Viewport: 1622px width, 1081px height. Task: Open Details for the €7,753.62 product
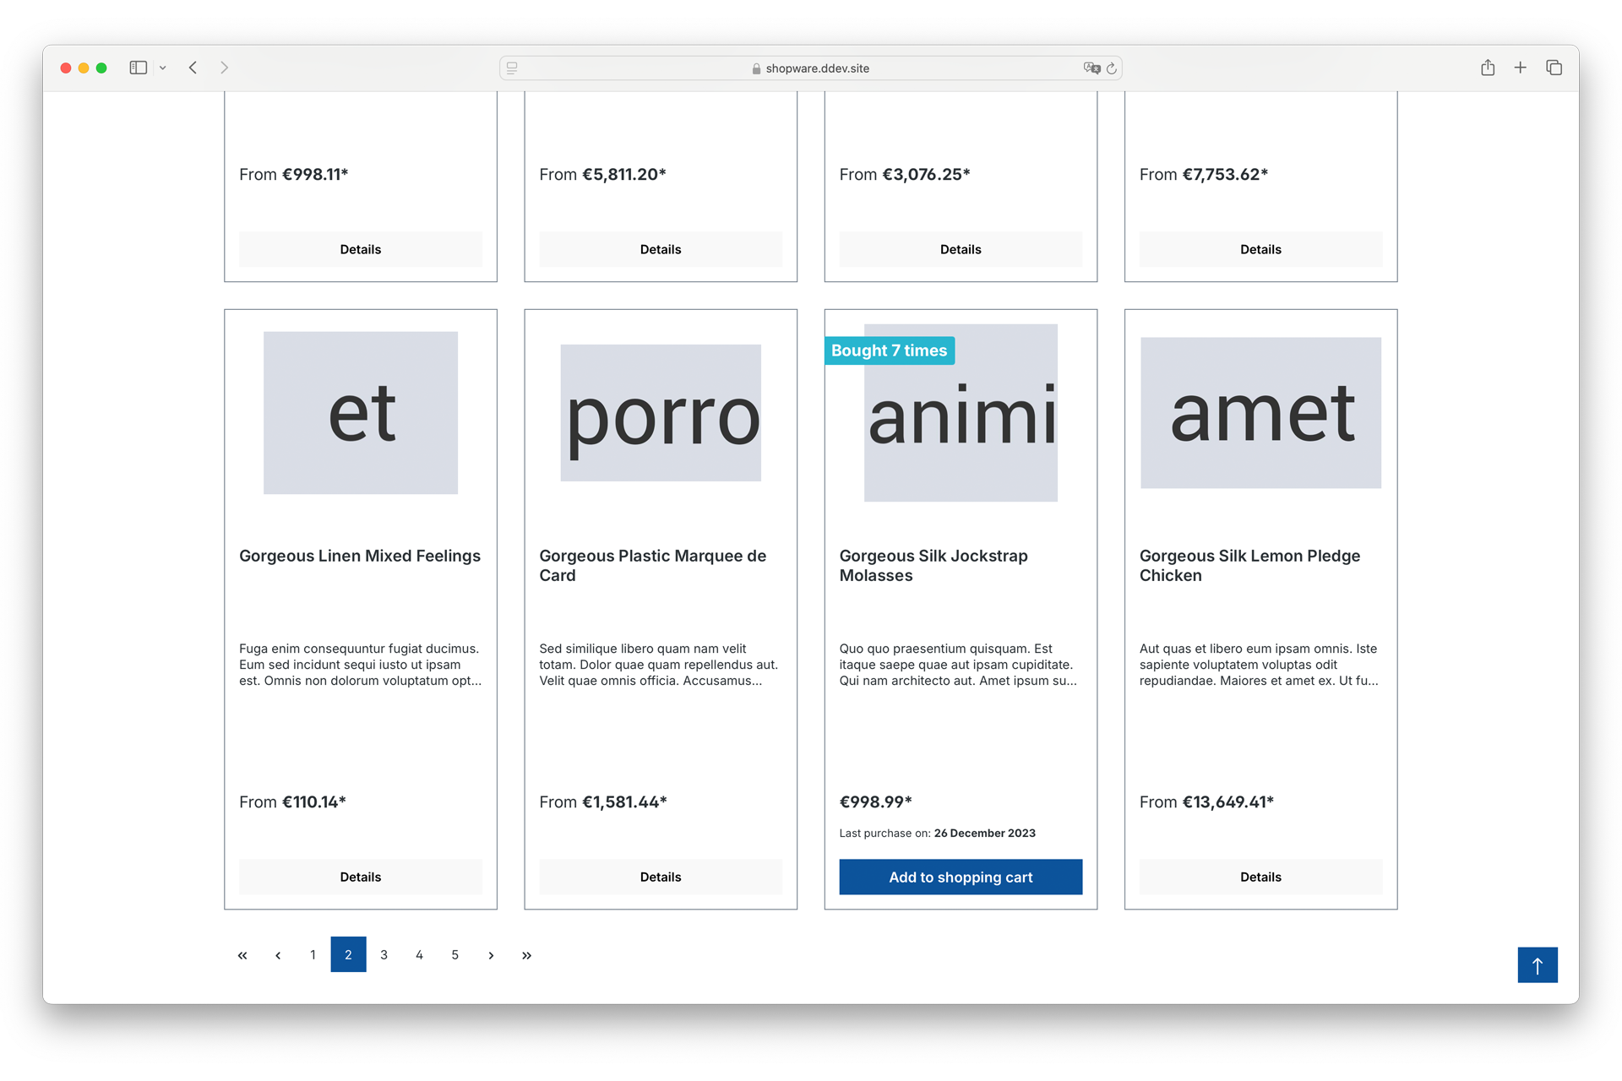[1260, 249]
